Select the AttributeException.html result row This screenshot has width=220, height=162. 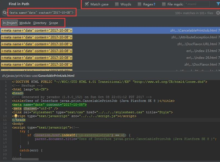tap(110, 37)
